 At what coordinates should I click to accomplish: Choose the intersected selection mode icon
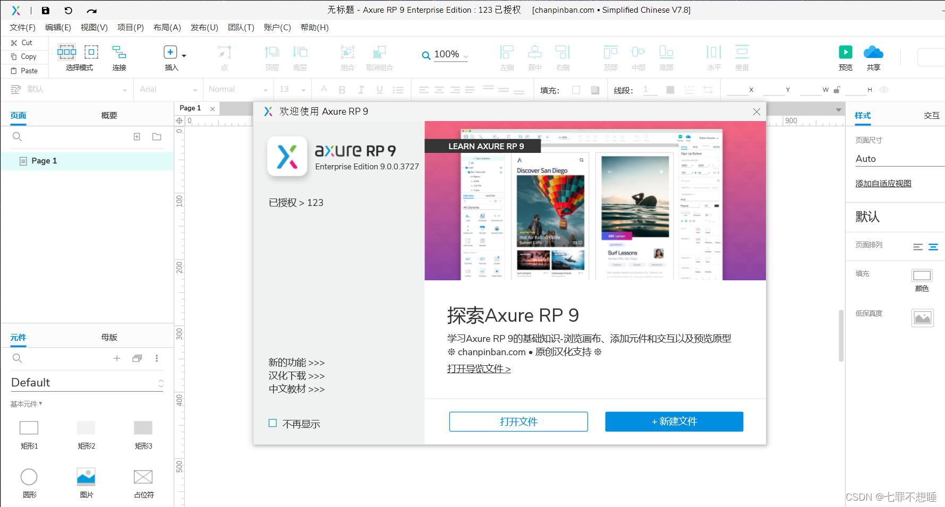[66, 51]
